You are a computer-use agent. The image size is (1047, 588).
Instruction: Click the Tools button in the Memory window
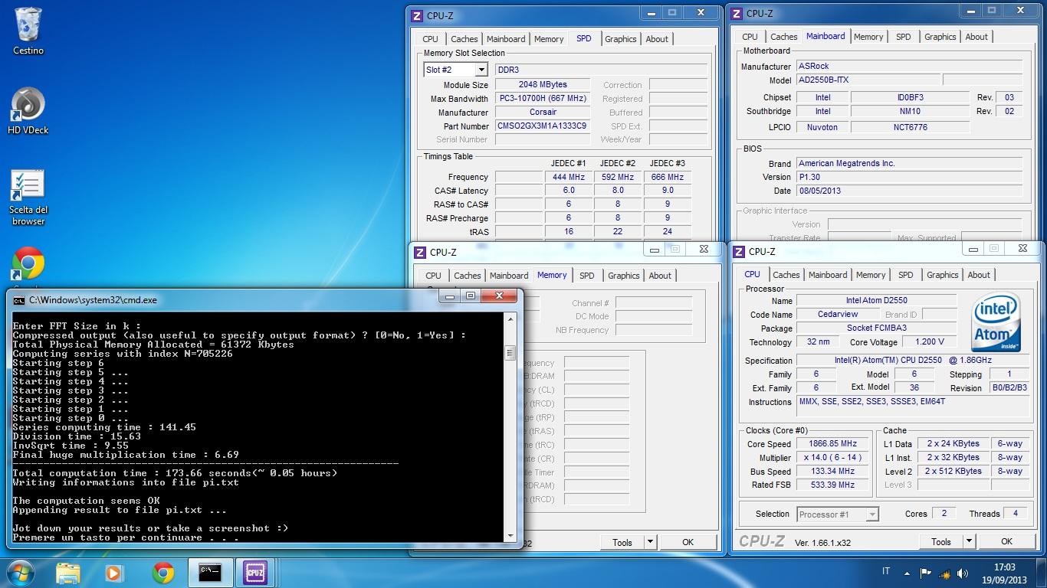point(622,542)
